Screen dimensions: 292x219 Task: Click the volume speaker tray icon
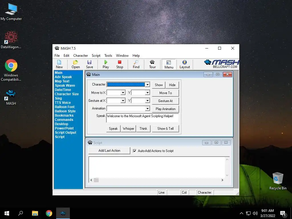255,213
